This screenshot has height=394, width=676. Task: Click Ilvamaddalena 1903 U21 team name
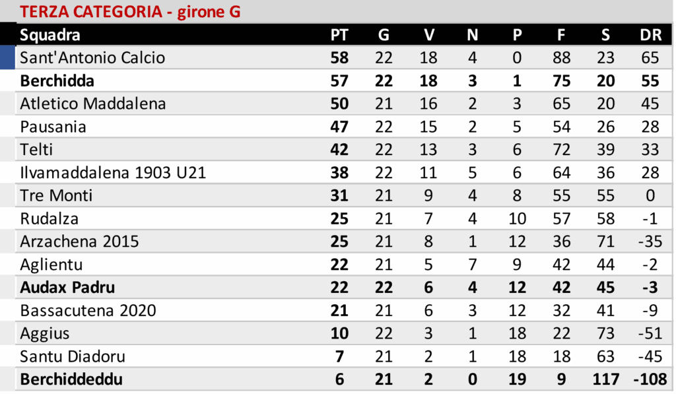[113, 173]
